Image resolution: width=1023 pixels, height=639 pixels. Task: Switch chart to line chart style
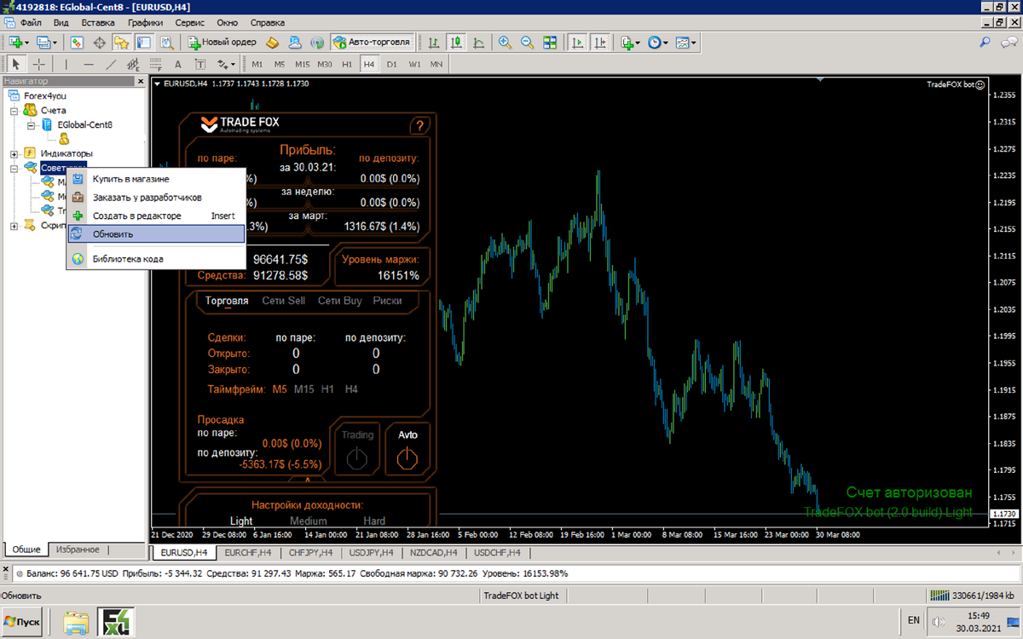click(x=479, y=42)
